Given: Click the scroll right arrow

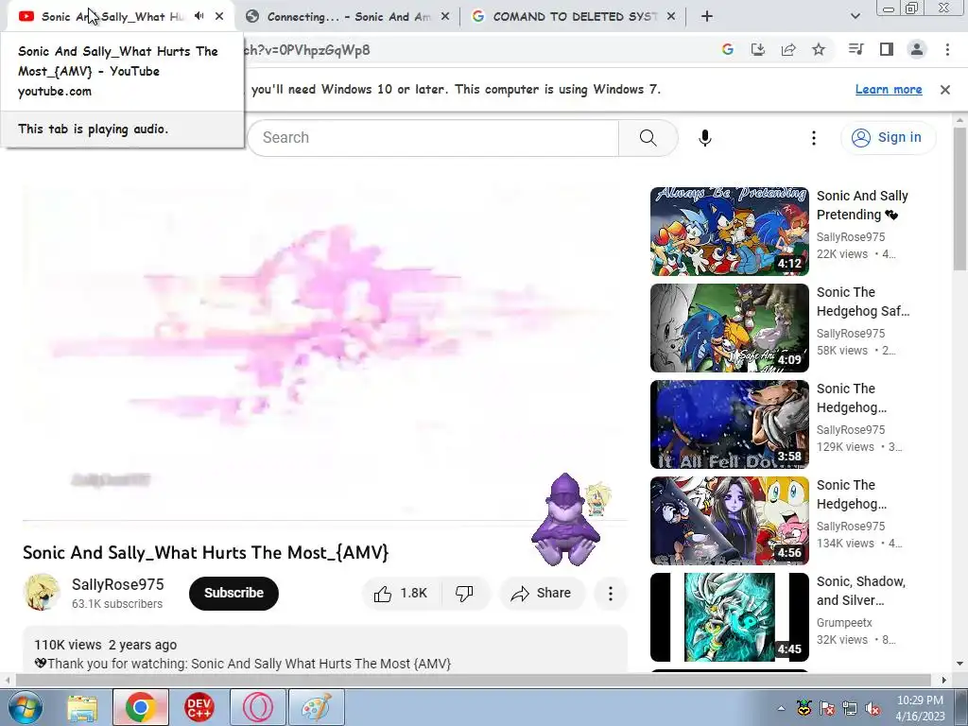Looking at the screenshot, I should [944, 680].
